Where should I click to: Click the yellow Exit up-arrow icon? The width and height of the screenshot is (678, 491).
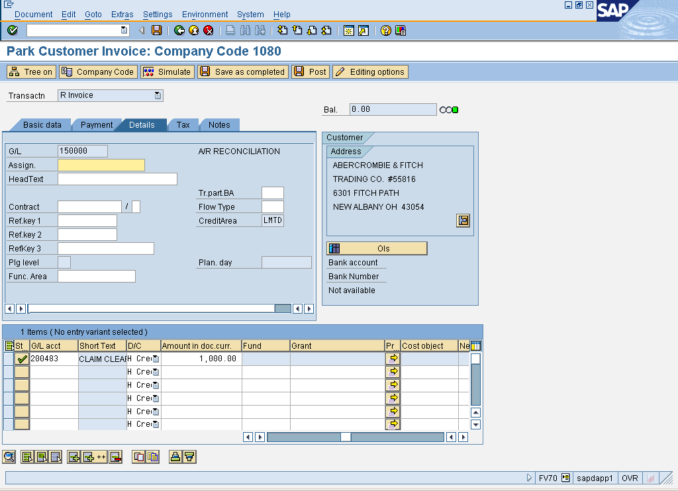[x=194, y=30]
